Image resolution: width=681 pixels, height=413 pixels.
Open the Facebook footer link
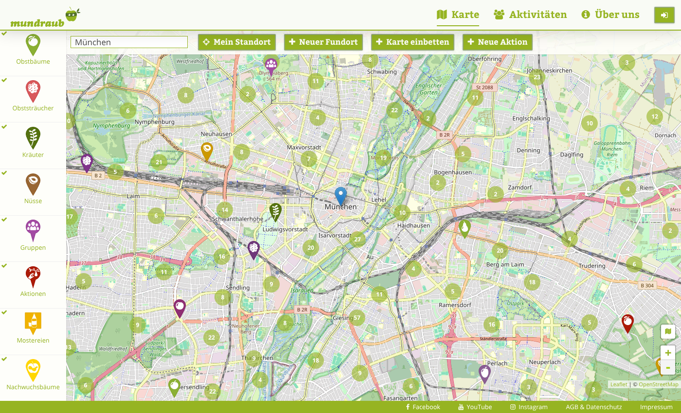[x=423, y=407]
